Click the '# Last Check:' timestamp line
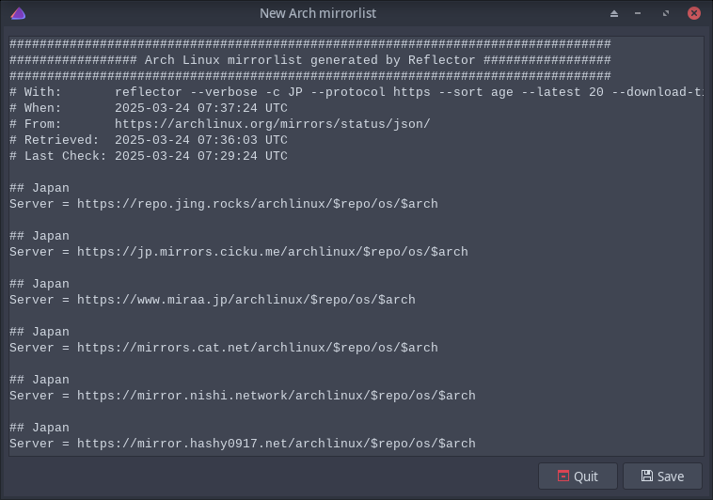Viewport: 713px width, 500px height. click(149, 156)
